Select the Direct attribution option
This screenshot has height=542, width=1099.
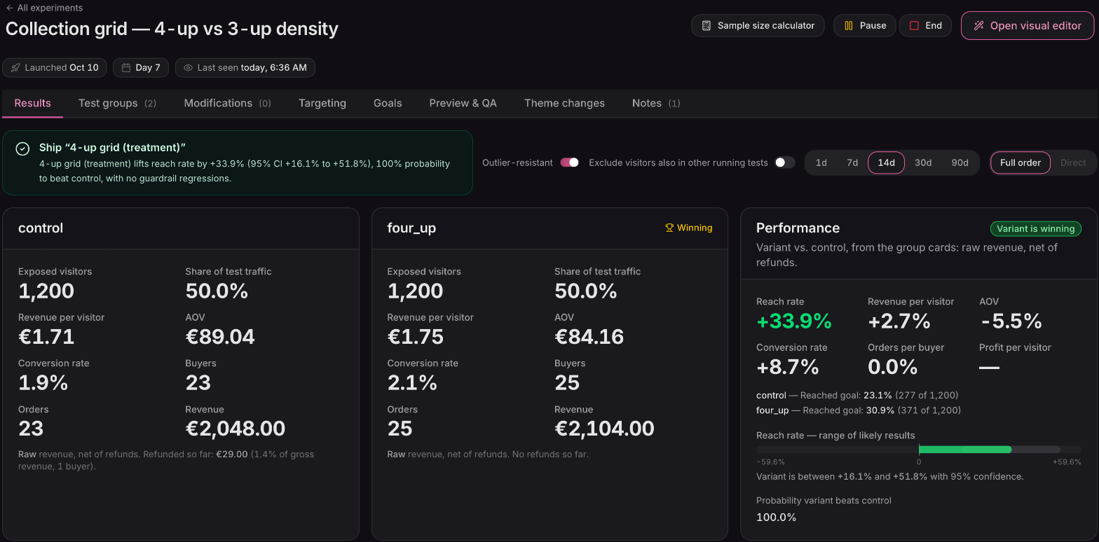[x=1073, y=162]
